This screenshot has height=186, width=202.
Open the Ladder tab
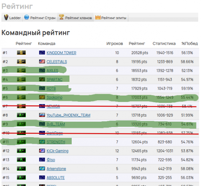pos(12,17)
